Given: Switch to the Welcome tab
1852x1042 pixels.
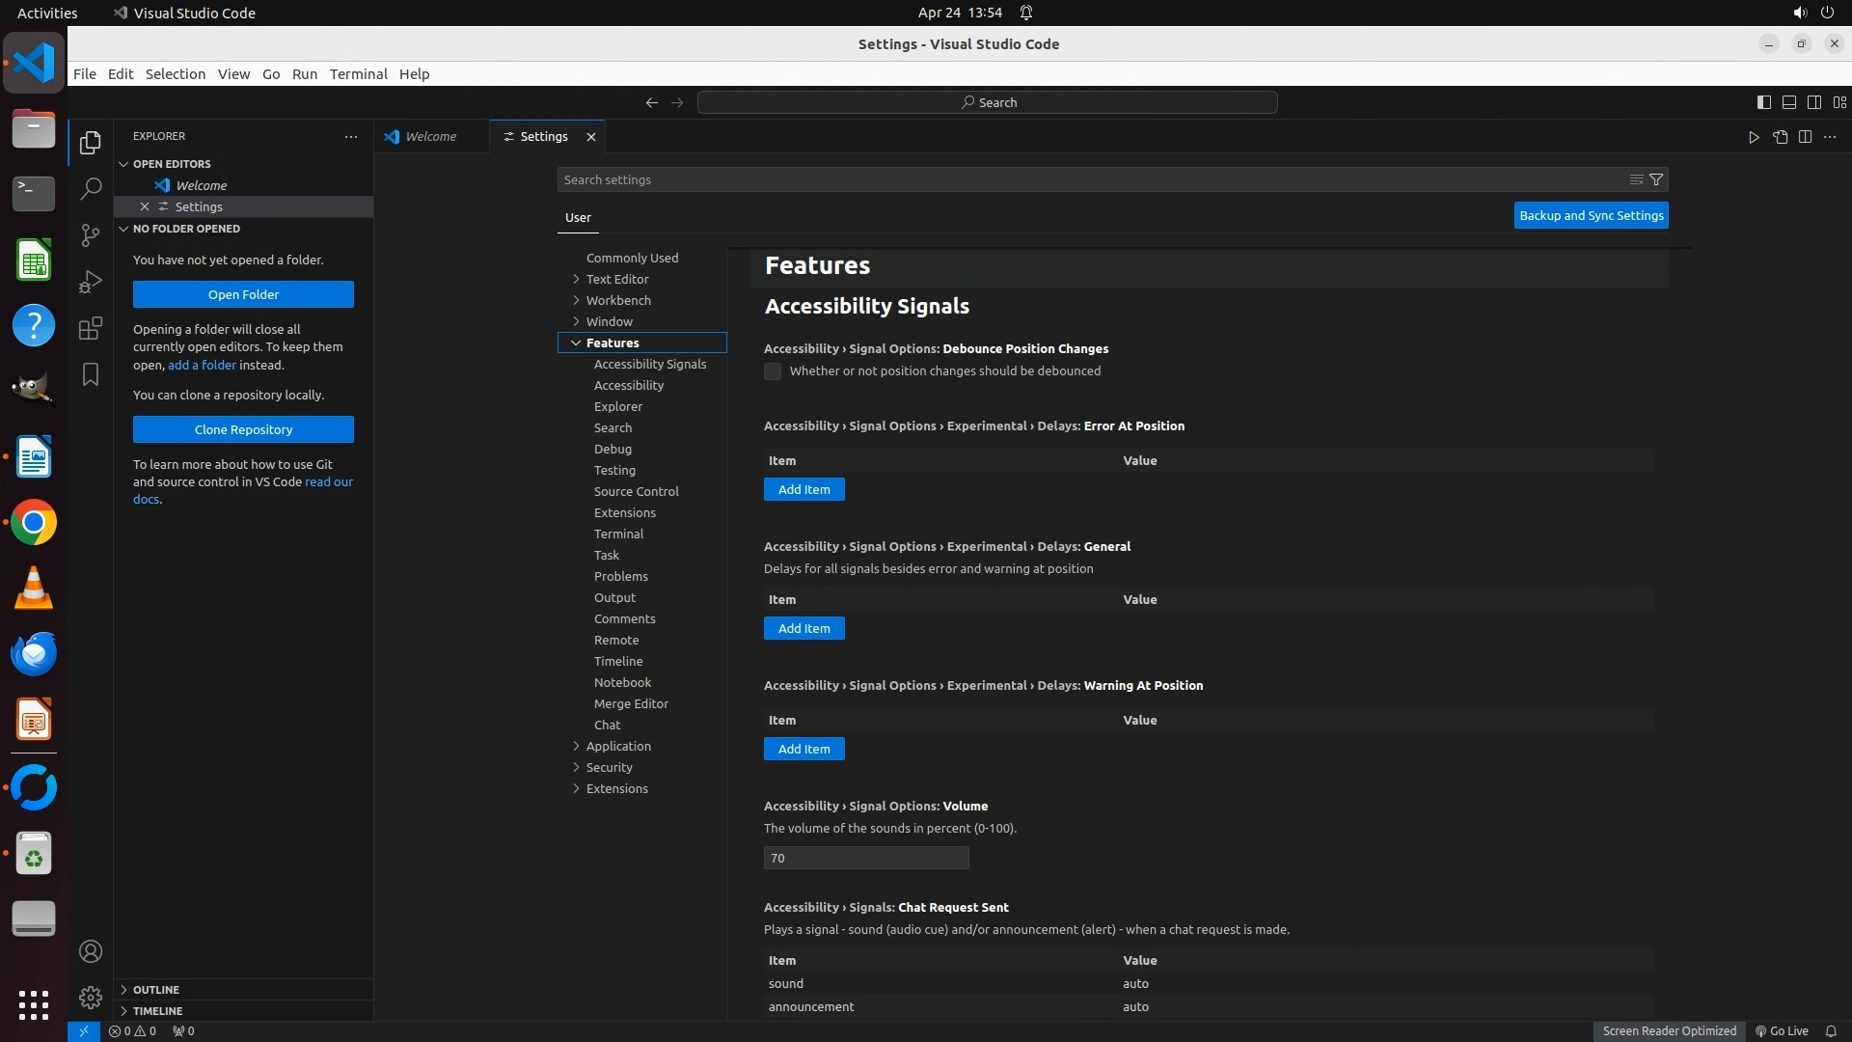Looking at the screenshot, I should click(x=430, y=136).
